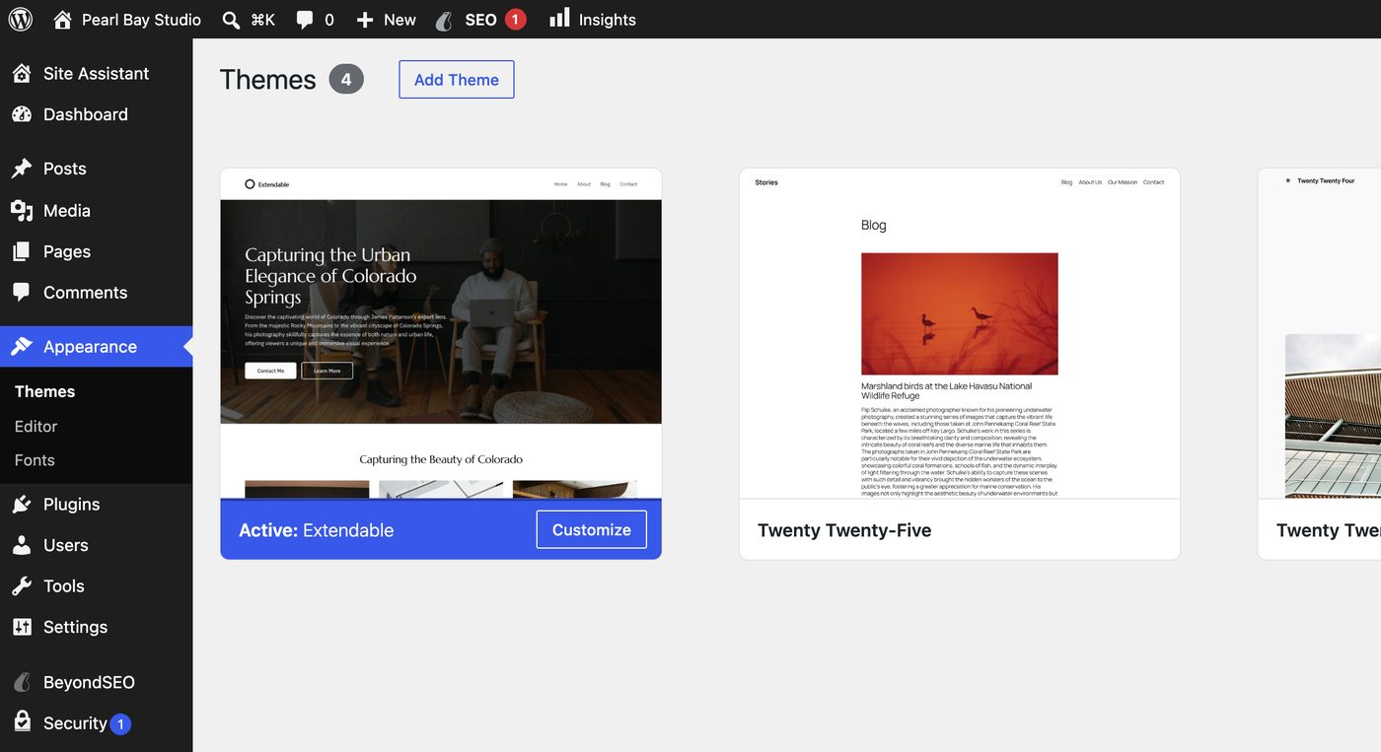Viewport: 1381px width, 752px height.
Task: Open the Extendable theme screenshot
Action: point(441,333)
